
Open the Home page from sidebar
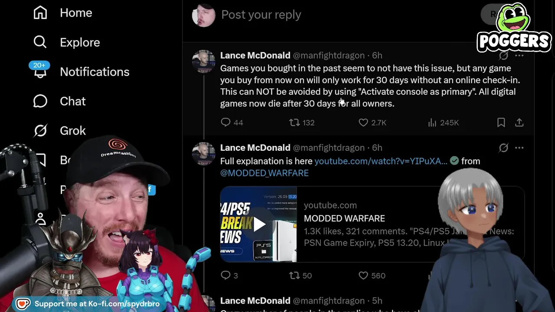tap(63, 13)
